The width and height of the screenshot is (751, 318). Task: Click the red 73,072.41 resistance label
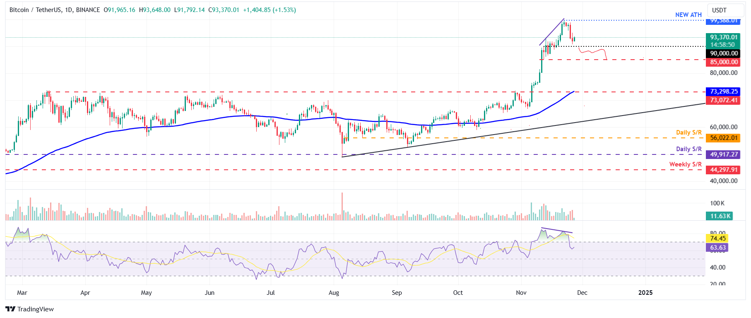(723, 100)
